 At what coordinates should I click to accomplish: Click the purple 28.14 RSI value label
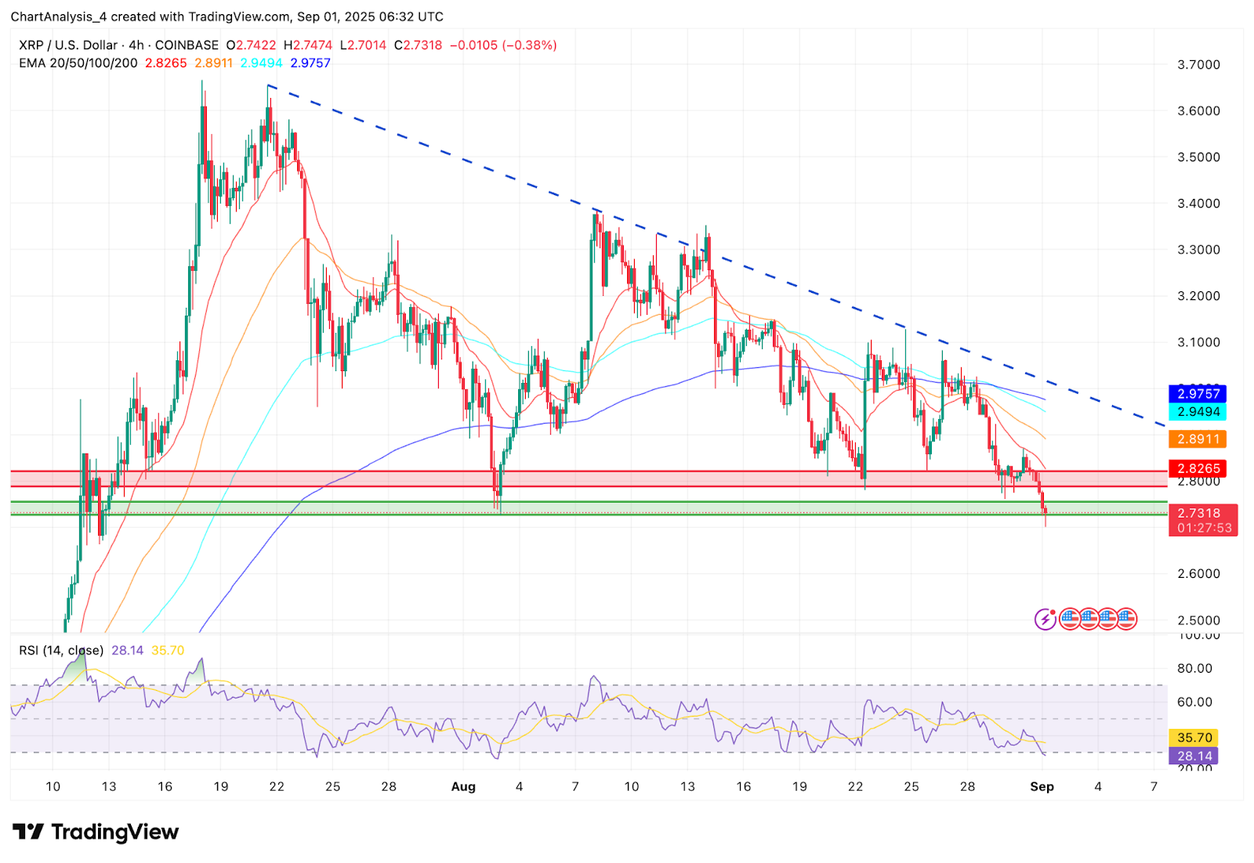[x=1194, y=756]
